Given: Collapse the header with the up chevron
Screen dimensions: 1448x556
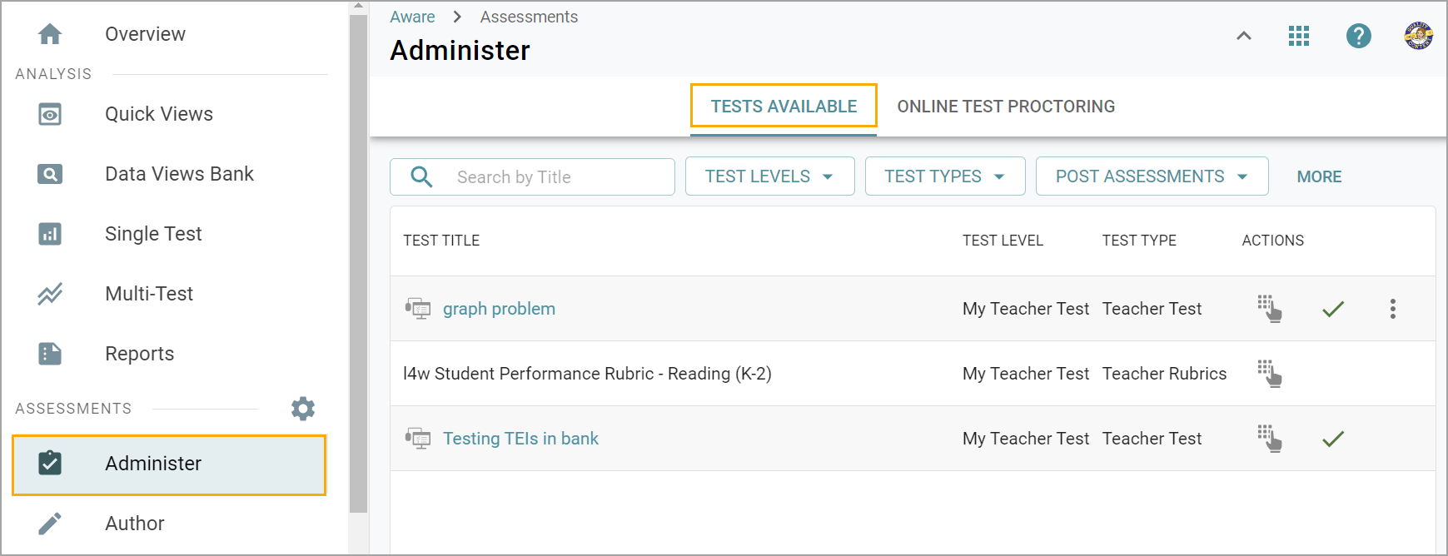Looking at the screenshot, I should (1243, 36).
